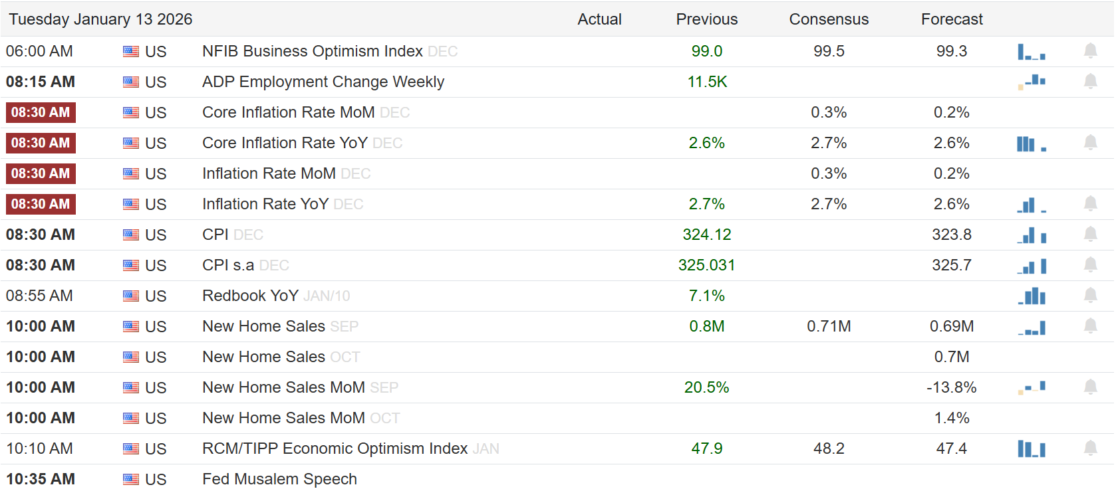This screenshot has height=493, width=1118.
Task: Click the Consensus column header
Action: (x=829, y=19)
